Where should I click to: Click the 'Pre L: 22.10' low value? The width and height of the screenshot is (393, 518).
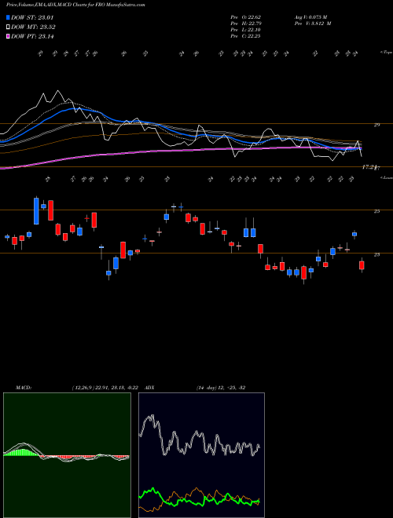pyautogui.click(x=246, y=30)
